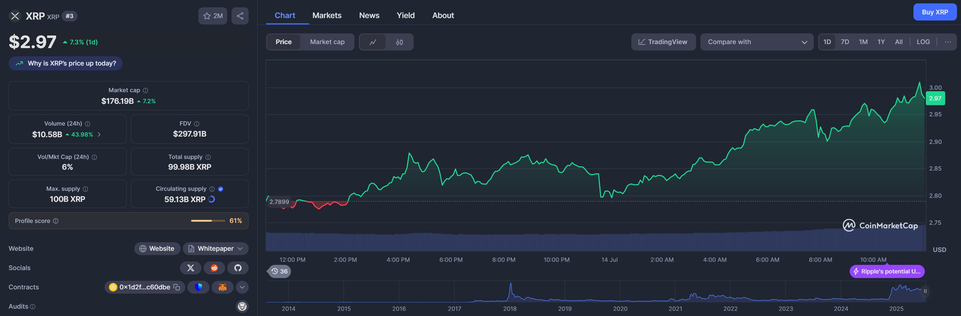Click the 2.97 current price label
961x316 pixels.
pyautogui.click(x=935, y=98)
